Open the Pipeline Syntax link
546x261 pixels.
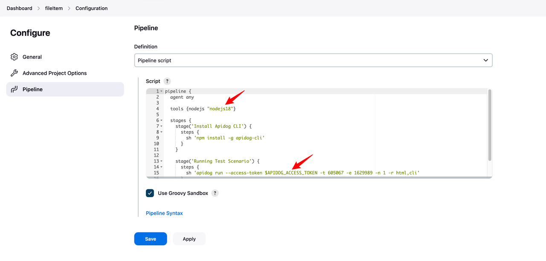[x=164, y=213]
